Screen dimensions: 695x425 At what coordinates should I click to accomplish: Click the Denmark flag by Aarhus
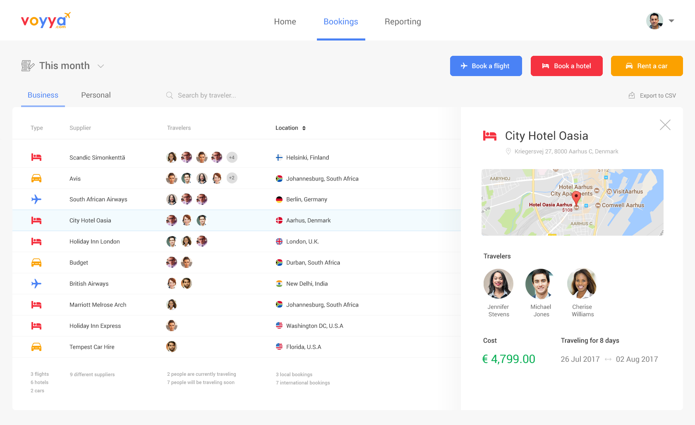click(279, 220)
